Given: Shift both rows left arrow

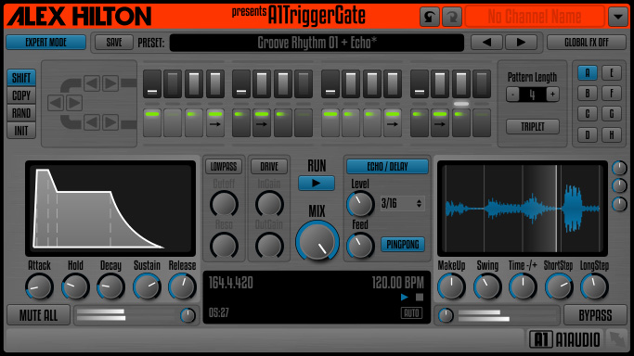Looking at the screenshot, I should click(56, 103).
